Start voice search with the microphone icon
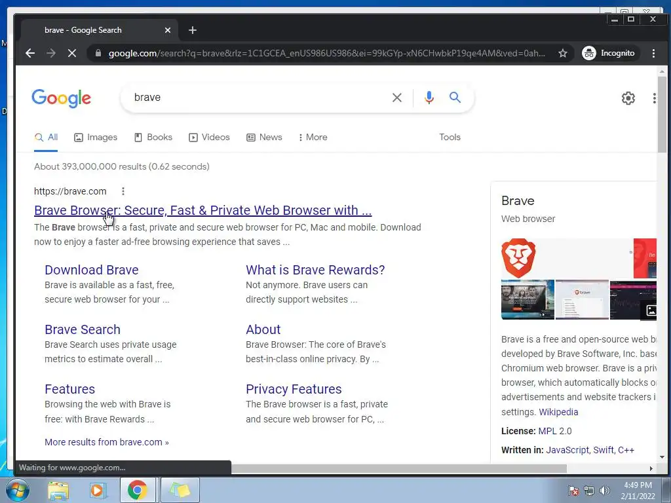 click(x=429, y=98)
